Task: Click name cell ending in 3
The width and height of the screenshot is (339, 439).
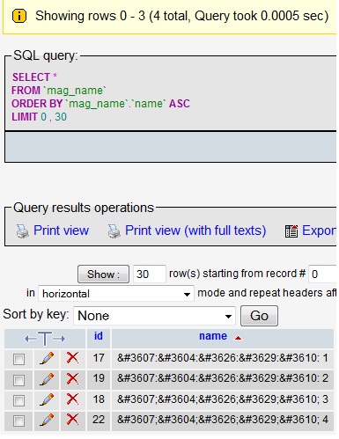Action: (223, 399)
